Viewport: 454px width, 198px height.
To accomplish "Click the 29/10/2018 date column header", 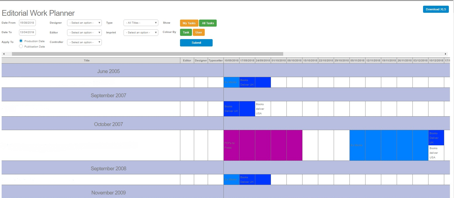I will 342,60.
